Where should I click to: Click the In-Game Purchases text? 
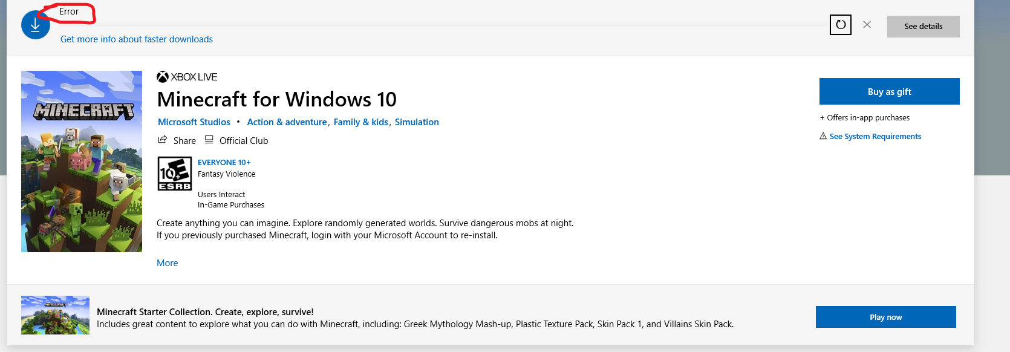point(231,205)
